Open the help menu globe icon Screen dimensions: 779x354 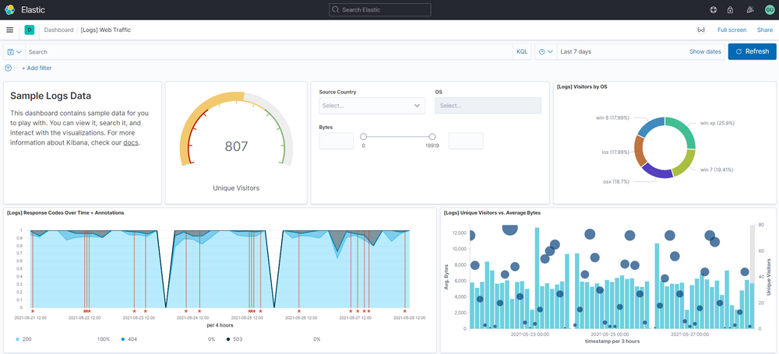point(713,10)
